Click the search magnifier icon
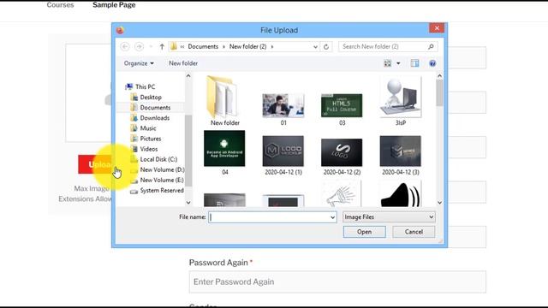 click(431, 46)
